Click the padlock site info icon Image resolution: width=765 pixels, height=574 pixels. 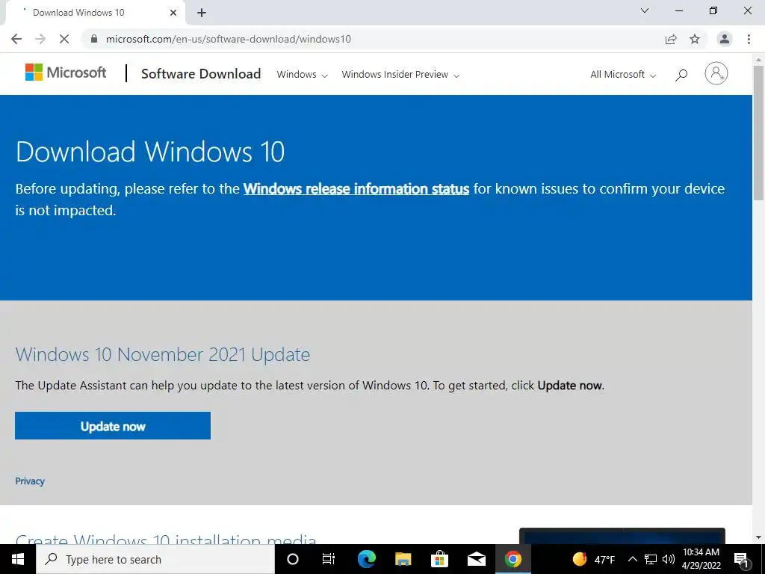pos(94,39)
